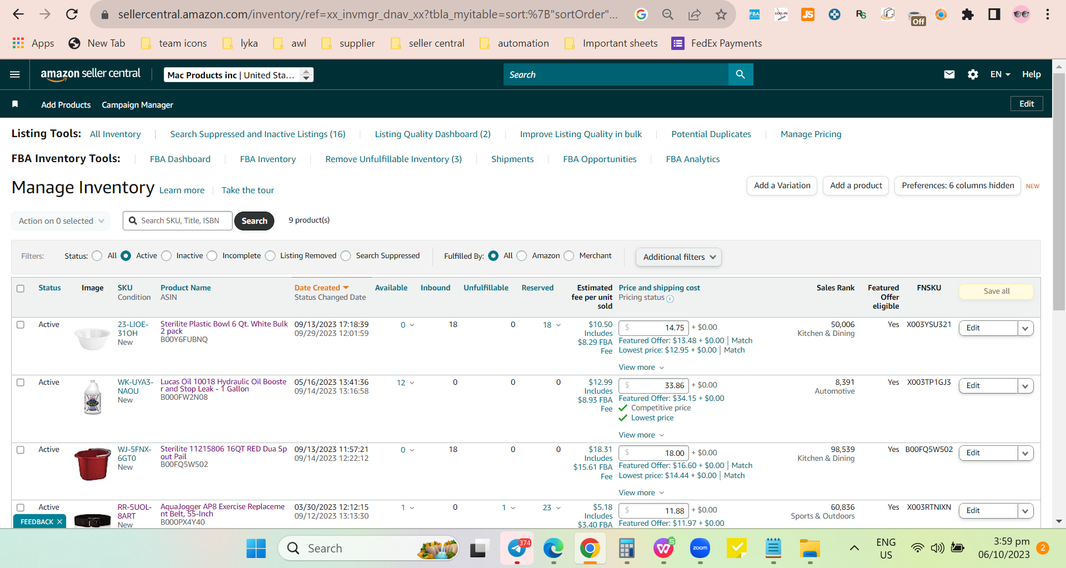Select the Search Suppressed status filter
Image resolution: width=1066 pixels, height=568 pixels.
coord(346,256)
